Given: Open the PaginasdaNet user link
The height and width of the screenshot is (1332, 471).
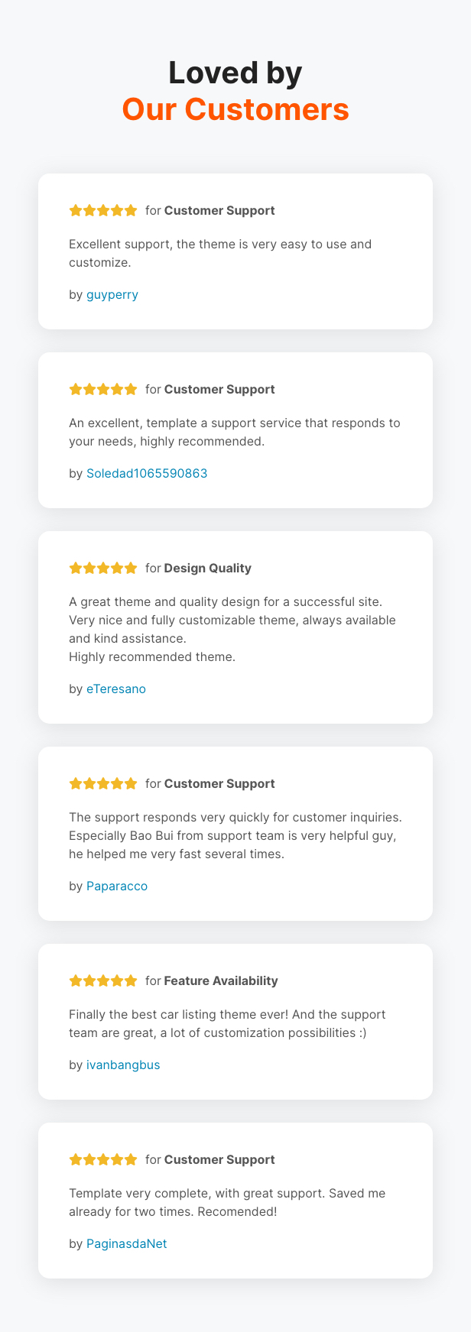Looking at the screenshot, I should [127, 1243].
